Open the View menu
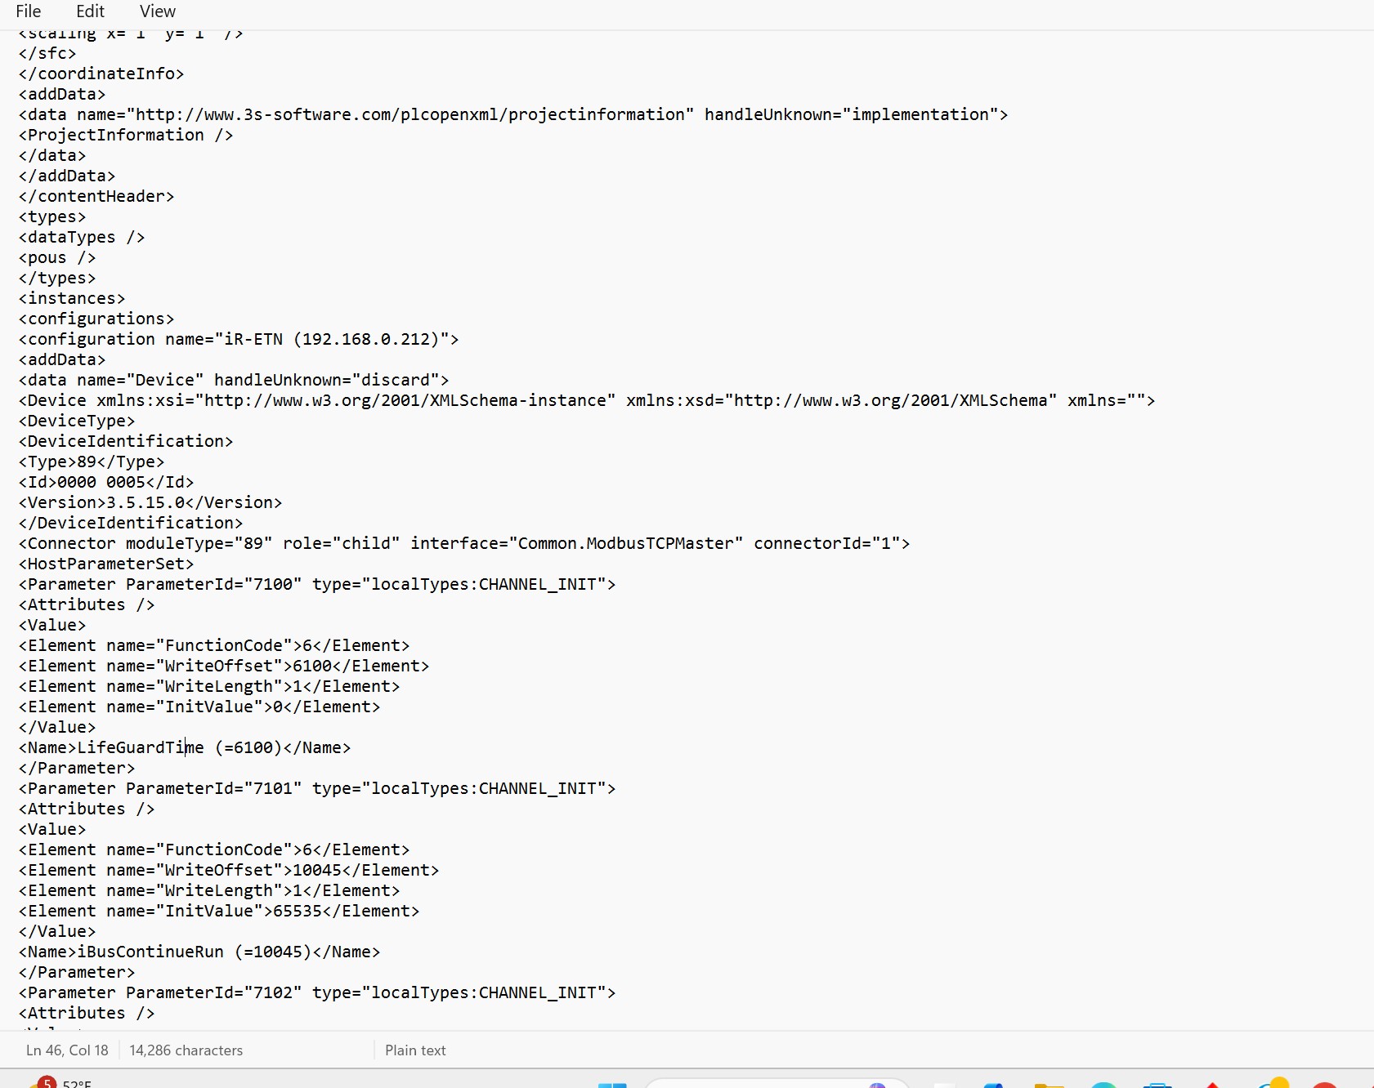 [x=157, y=11]
